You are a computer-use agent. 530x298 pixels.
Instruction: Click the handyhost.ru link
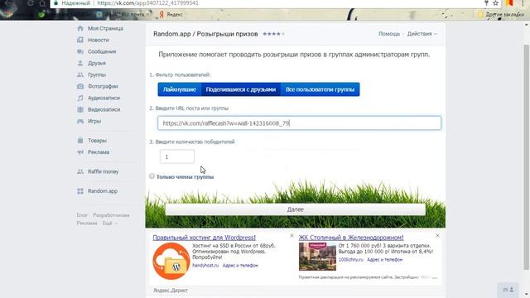coord(205,266)
